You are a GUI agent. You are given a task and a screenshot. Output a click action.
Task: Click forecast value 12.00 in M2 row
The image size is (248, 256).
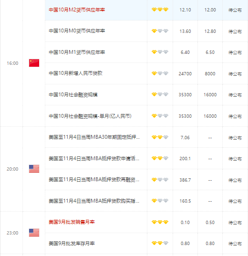click(x=210, y=10)
